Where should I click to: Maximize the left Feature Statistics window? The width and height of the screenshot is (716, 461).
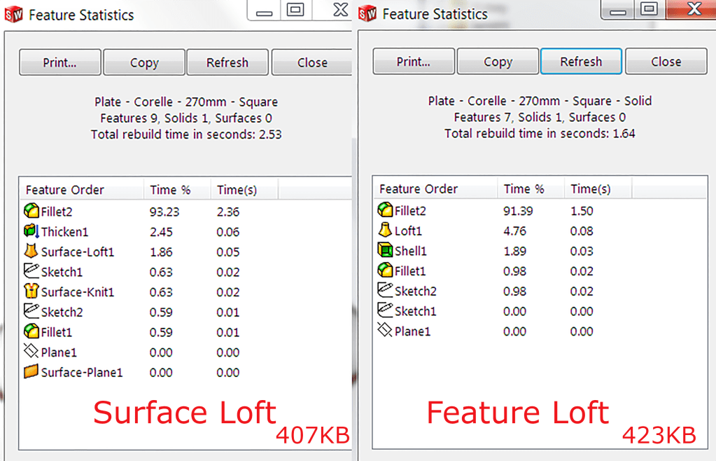click(x=295, y=11)
